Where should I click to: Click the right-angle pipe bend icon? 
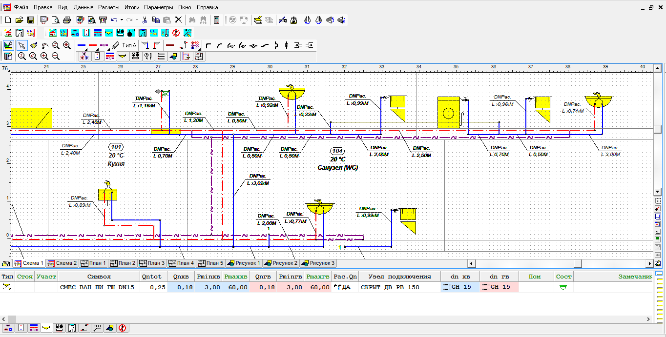208,45
